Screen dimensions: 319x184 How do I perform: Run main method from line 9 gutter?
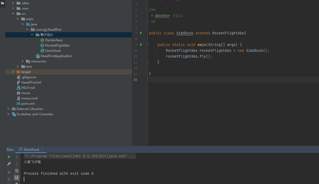(x=141, y=45)
